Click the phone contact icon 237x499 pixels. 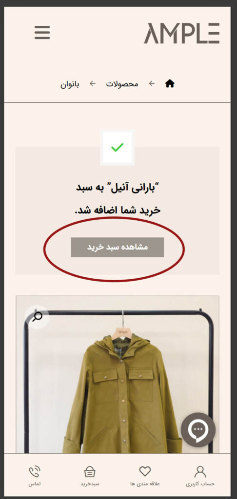35,471
